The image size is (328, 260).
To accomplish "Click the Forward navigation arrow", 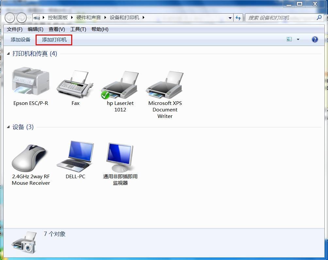I will [22, 18].
